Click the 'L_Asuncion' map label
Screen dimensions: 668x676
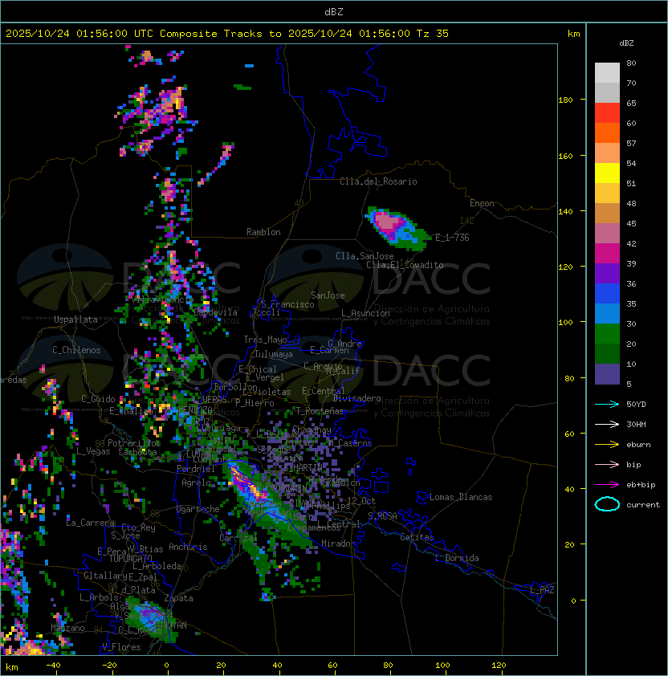pos(365,313)
